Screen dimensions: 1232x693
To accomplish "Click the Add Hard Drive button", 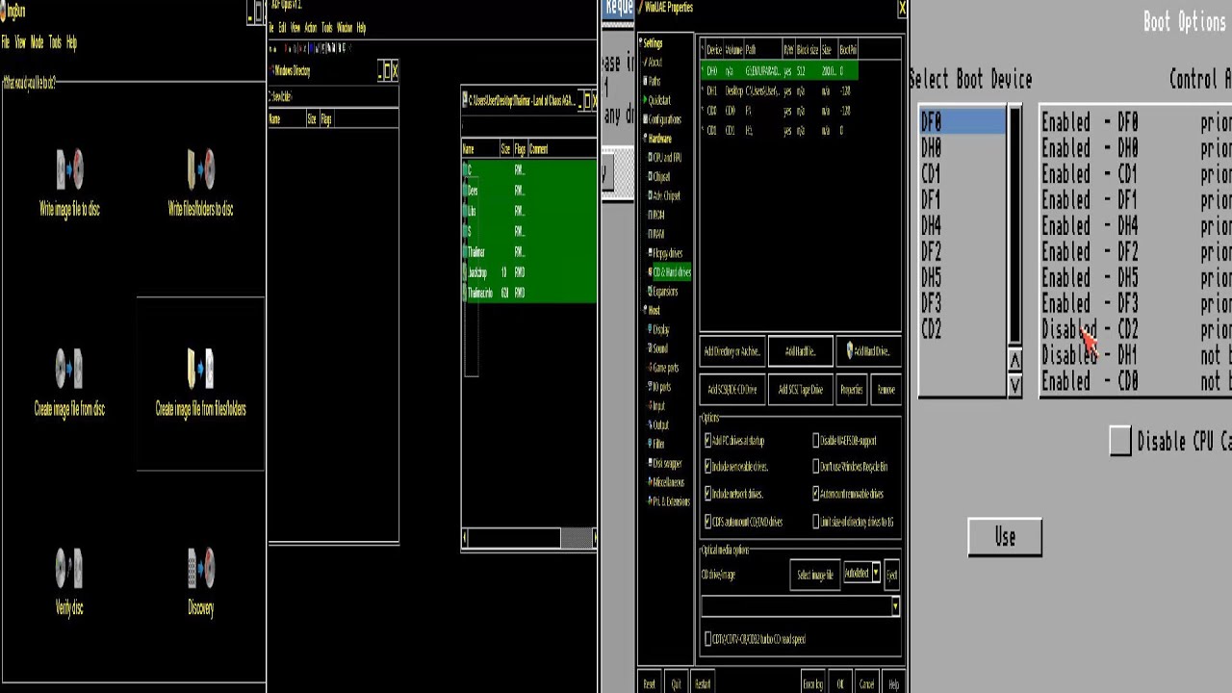I will click(x=869, y=351).
